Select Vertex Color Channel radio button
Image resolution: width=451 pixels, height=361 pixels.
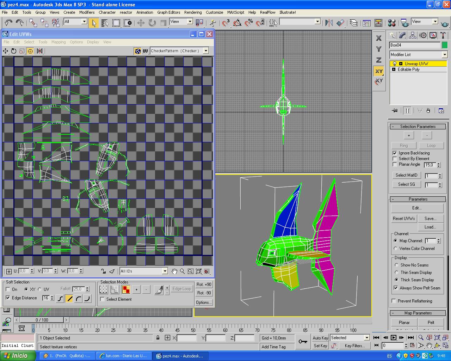[x=395, y=249]
